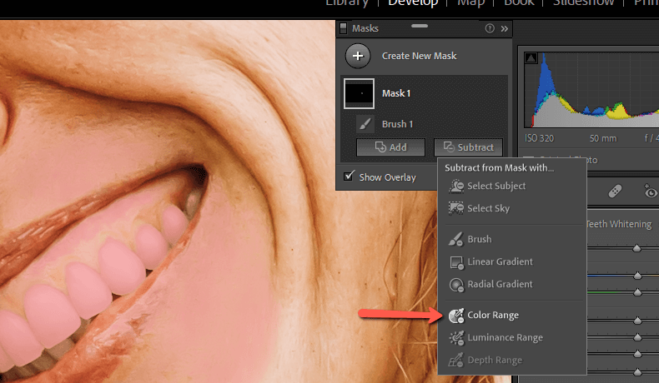
Task: Toggle the Masks panel switch at top-left
Action: tap(344, 28)
